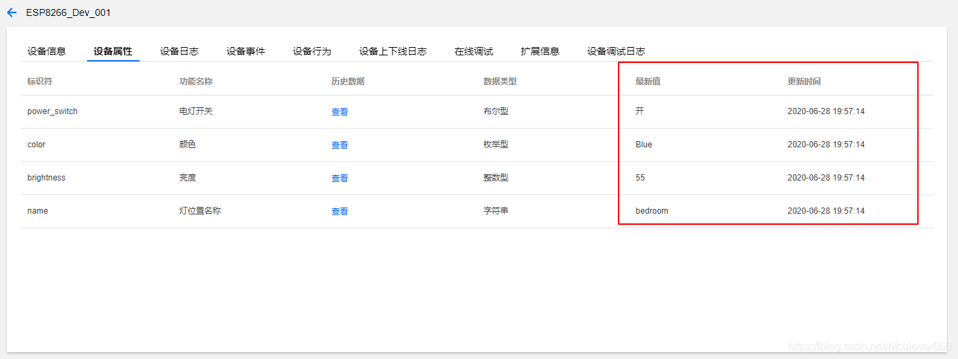Go to the 设备行为 tab
The image size is (958, 359).
pos(312,51)
